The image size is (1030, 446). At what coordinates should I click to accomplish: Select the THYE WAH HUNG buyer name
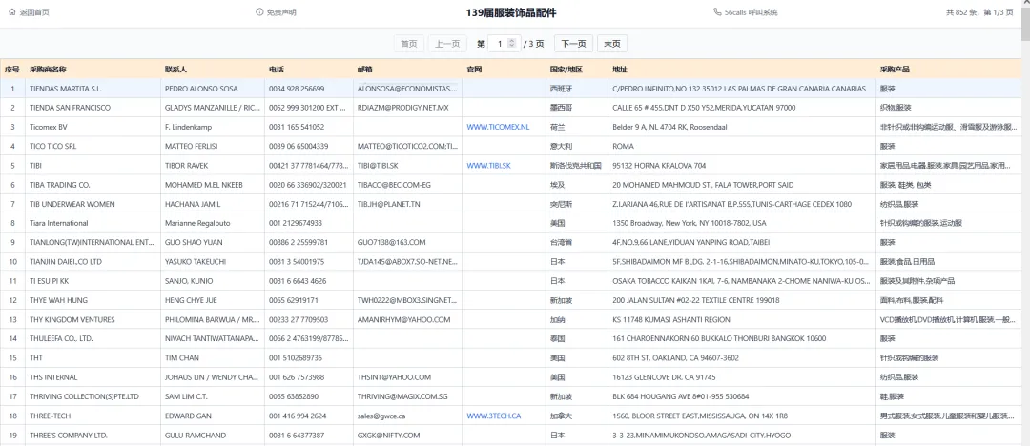tap(59, 300)
